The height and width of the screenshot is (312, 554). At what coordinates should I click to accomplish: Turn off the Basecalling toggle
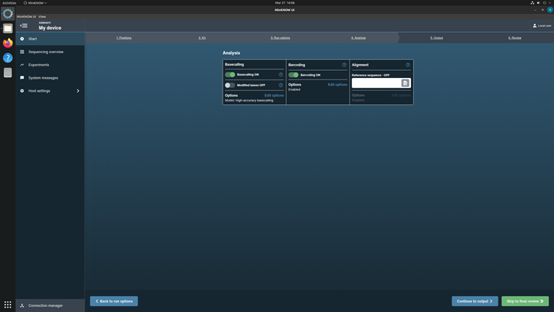pyautogui.click(x=230, y=74)
